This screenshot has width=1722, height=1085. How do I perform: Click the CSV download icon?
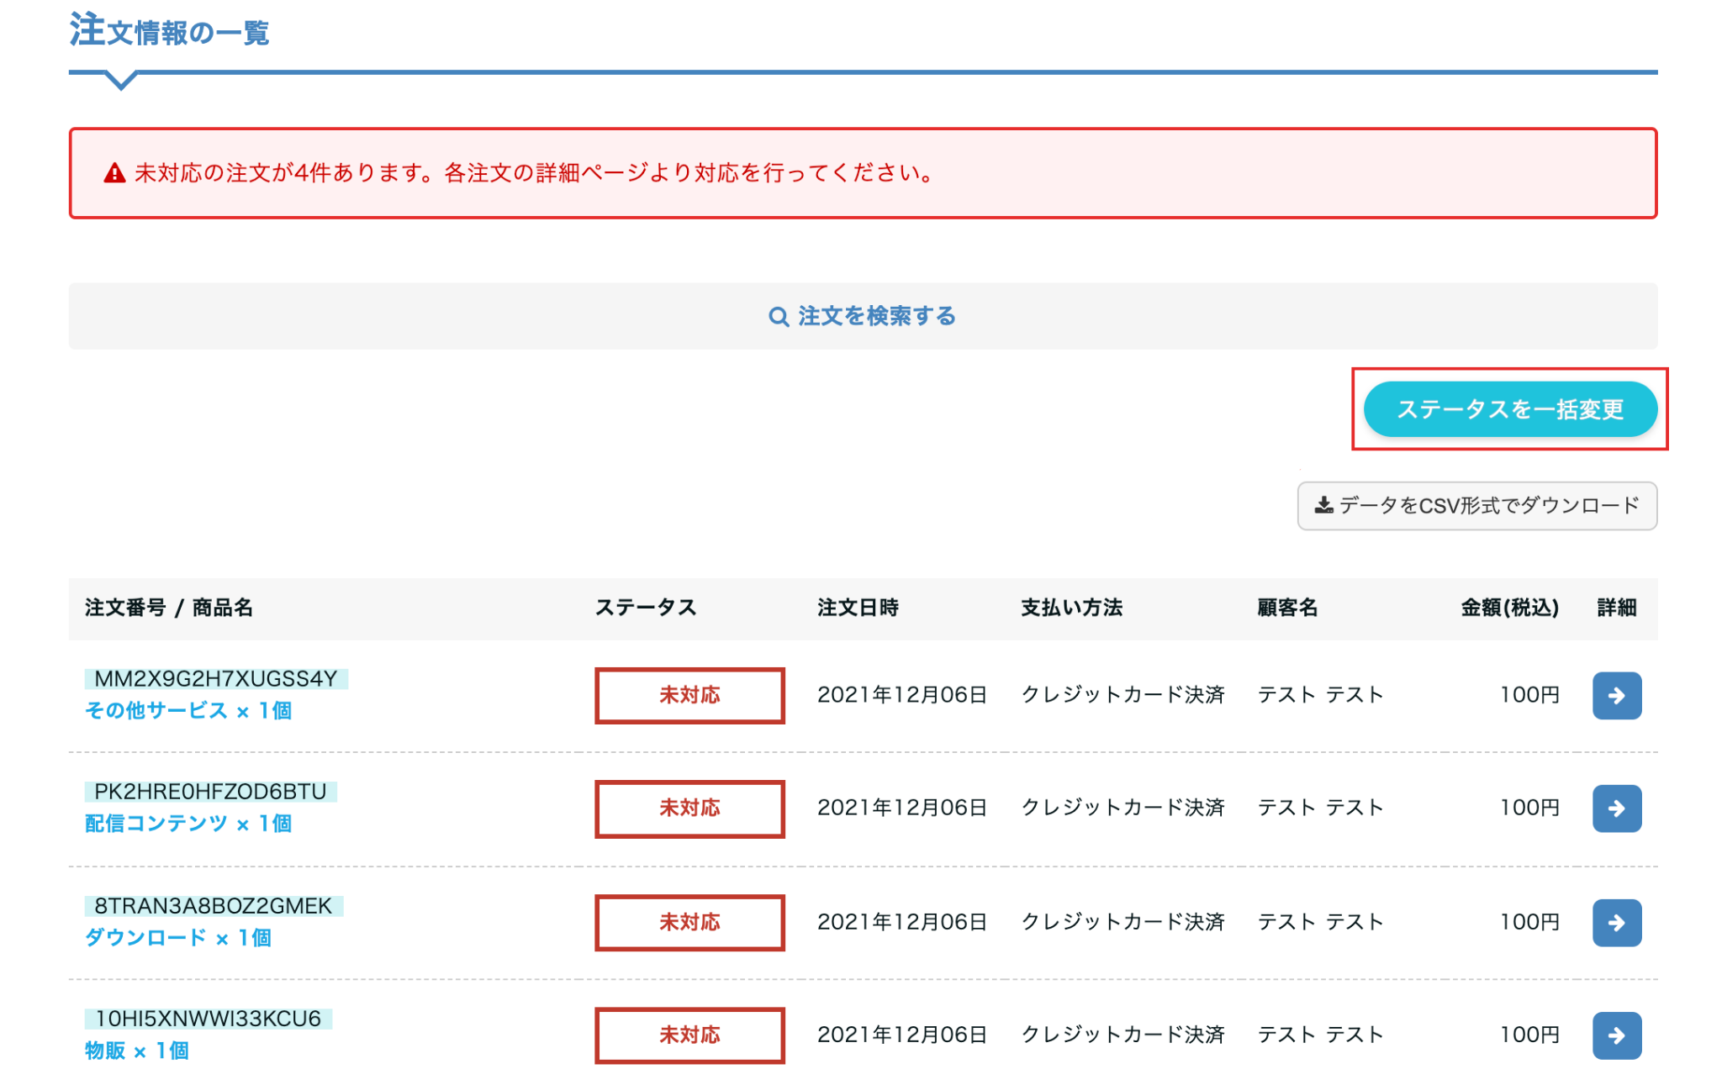(x=1323, y=505)
